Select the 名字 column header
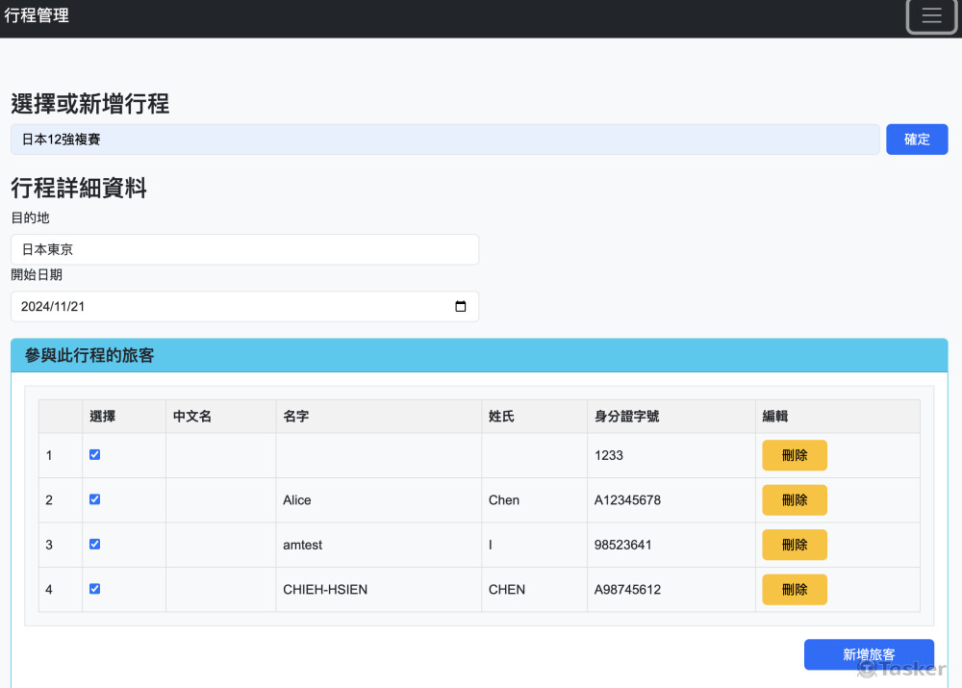This screenshot has width=962, height=688. pyautogui.click(x=296, y=417)
